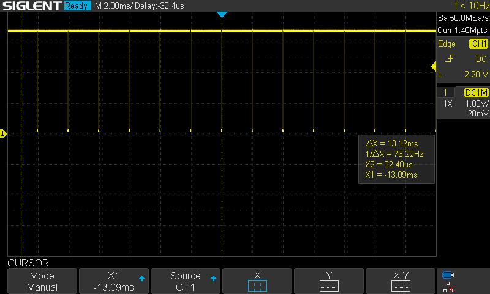Click the rising edge trigger slope icon

click(450, 58)
